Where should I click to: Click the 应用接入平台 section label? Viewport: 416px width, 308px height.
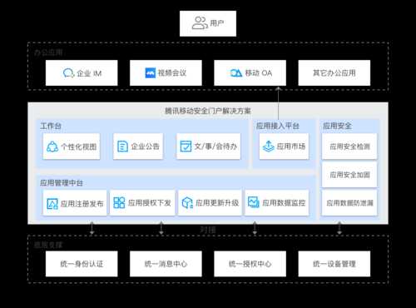tap(278, 126)
